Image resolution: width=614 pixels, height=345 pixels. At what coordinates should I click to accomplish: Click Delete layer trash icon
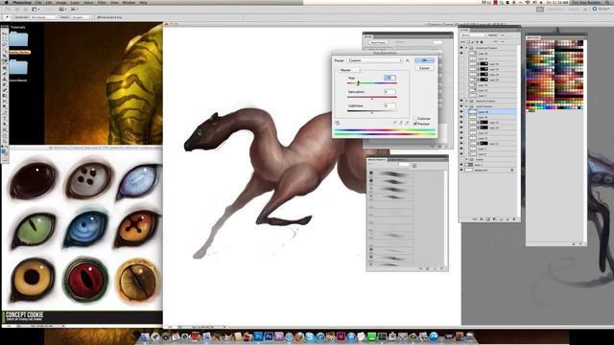(x=514, y=219)
